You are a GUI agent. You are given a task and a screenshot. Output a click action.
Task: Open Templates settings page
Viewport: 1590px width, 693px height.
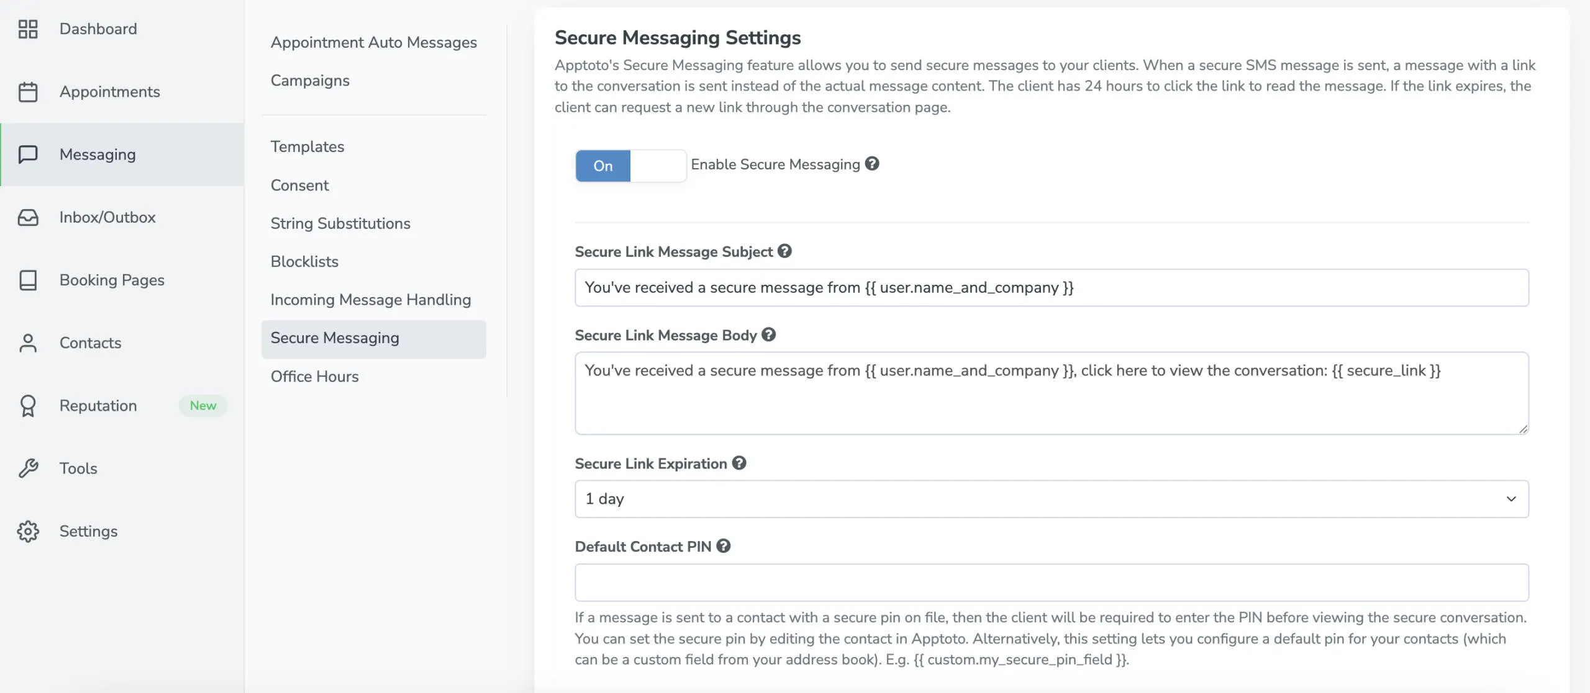tap(307, 146)
